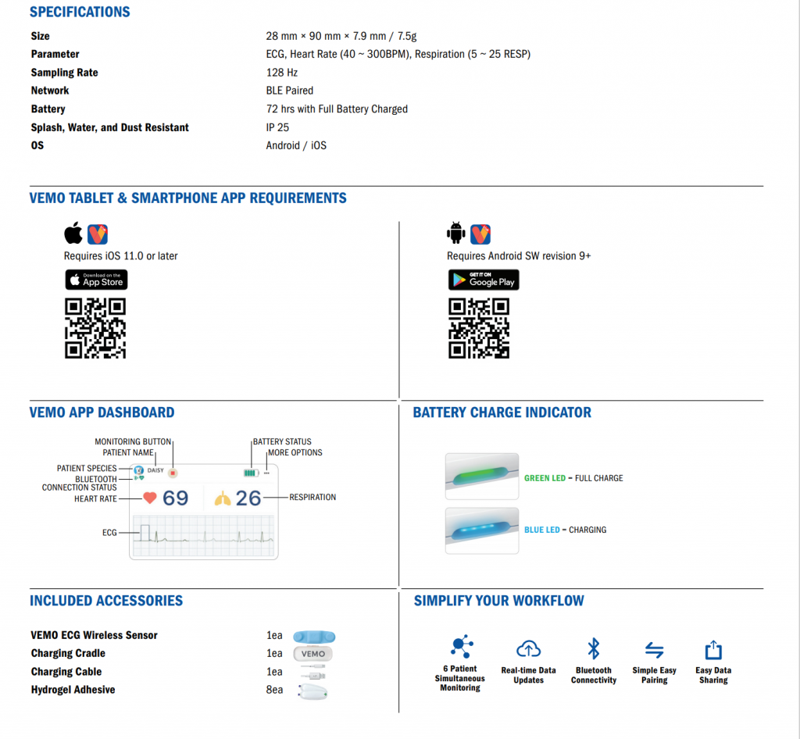Click the Bluetooth connection status icon in dashboard
Screen dimensions: 800x739
139,478
